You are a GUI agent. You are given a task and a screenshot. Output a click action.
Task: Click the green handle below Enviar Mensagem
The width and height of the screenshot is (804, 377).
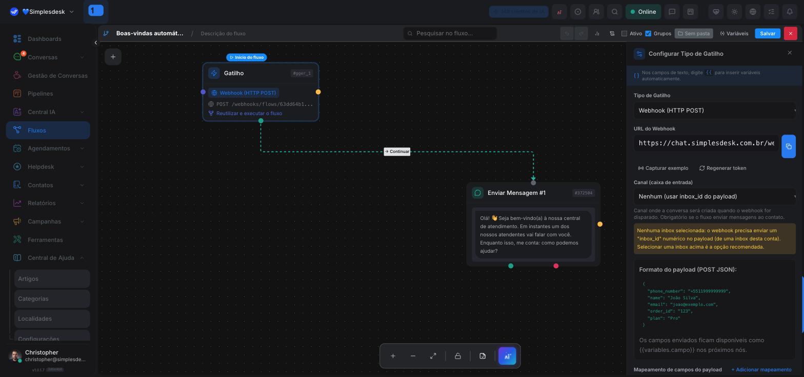coord(511,266)
